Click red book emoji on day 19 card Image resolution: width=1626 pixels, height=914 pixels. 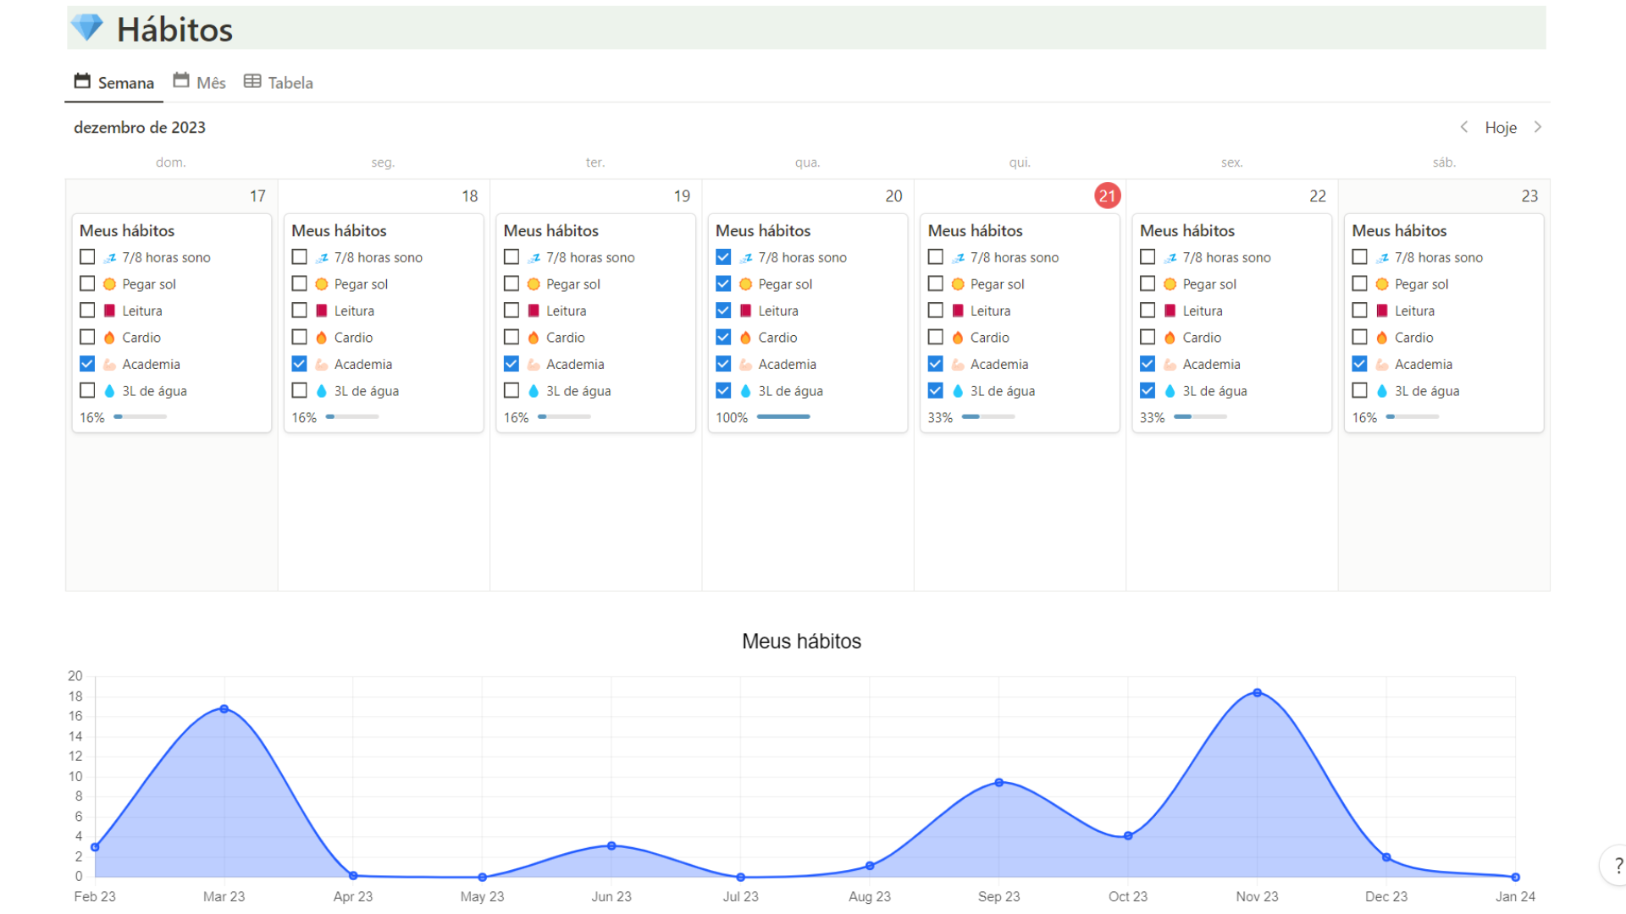pyautogui.click(x=534, y=311)
